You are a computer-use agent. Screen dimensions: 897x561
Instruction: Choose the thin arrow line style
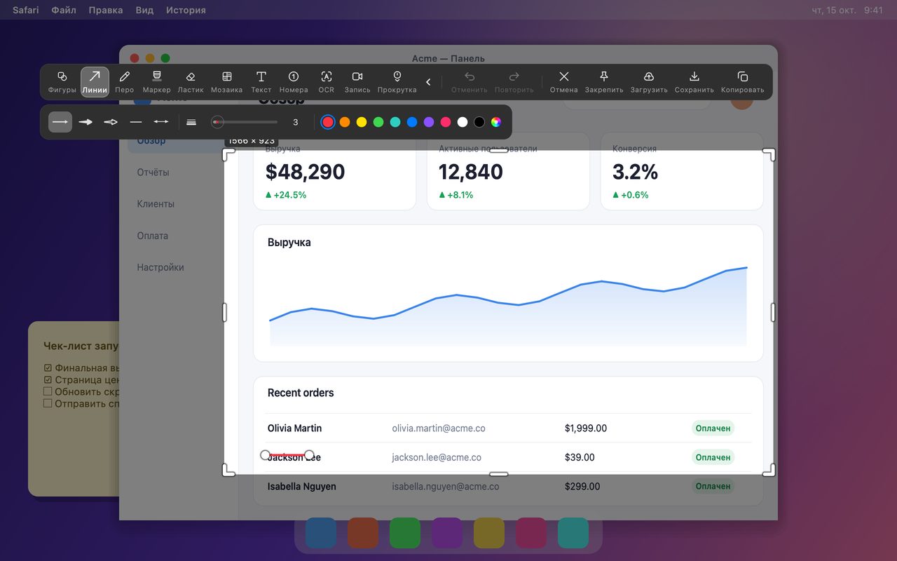pyautogui.click(x=60, y=122)
